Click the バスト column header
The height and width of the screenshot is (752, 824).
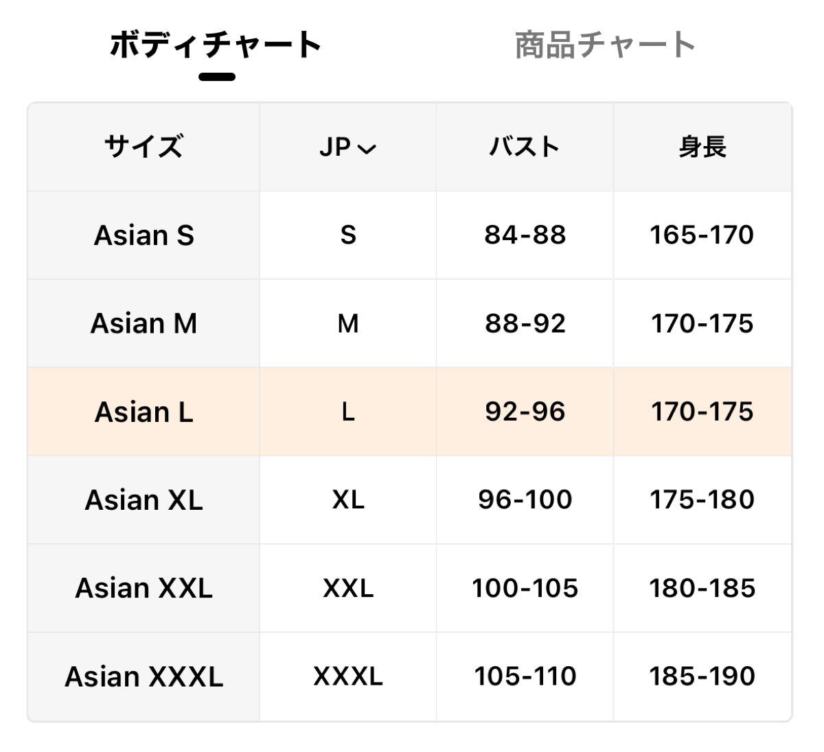pyautogui.click(x=525, y=148)
